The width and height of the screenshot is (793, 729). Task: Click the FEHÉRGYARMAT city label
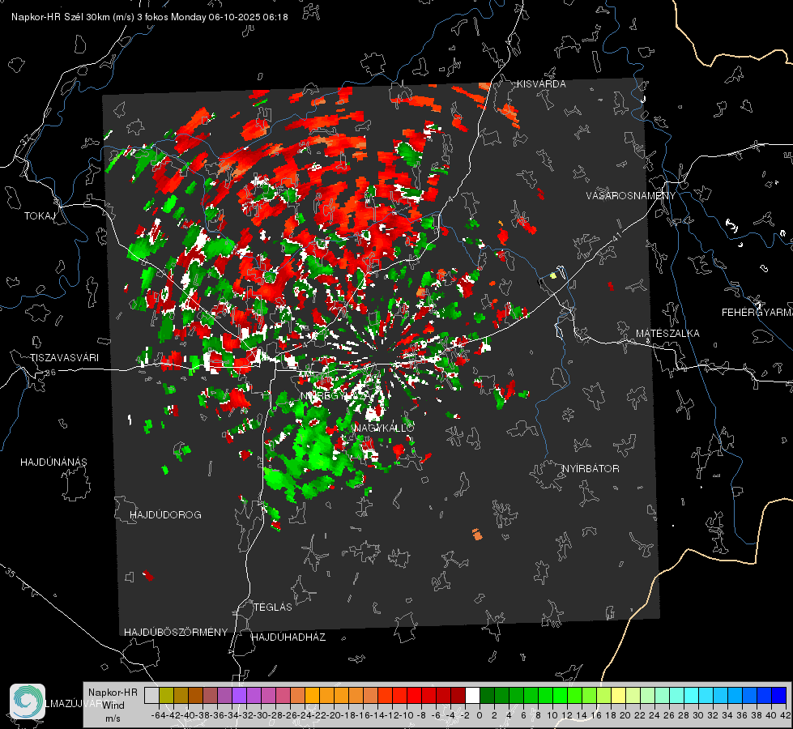757,313
